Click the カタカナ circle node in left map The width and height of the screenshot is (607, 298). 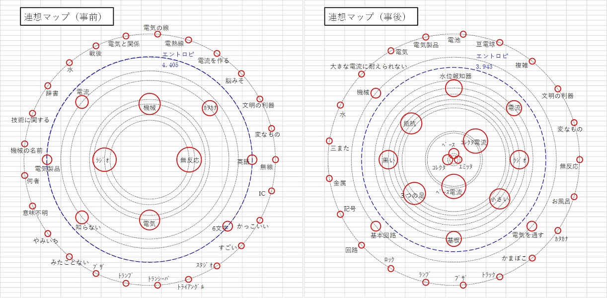click(x=210, y=108)
